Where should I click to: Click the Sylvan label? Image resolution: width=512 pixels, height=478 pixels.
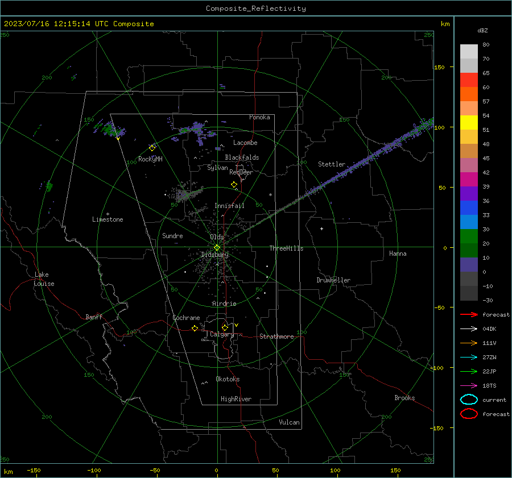217,168
